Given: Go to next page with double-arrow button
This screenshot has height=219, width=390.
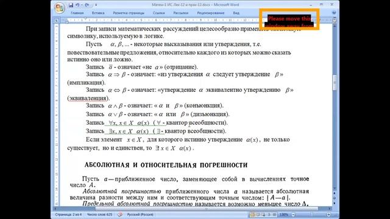Looking at the screenshot, I should (x=335, y=203).
